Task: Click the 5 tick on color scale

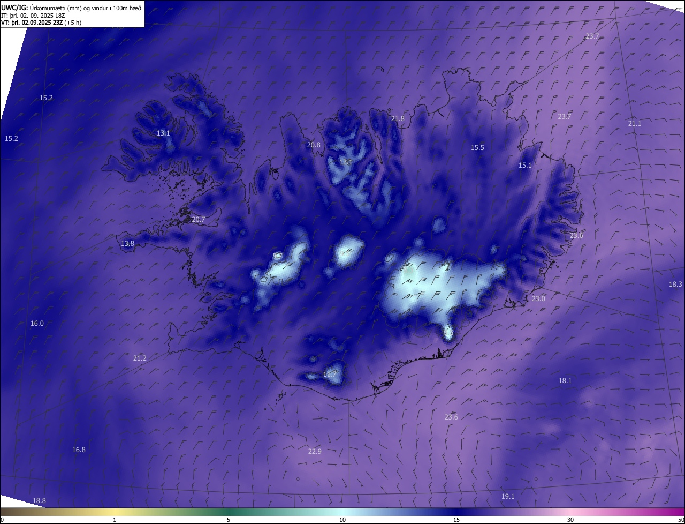Action: pos(229,520)
